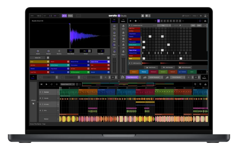The image size is (238, 150).
Task: Toggle loop in the song view transport
Action: pyautogui.click(x=52, y=84)
